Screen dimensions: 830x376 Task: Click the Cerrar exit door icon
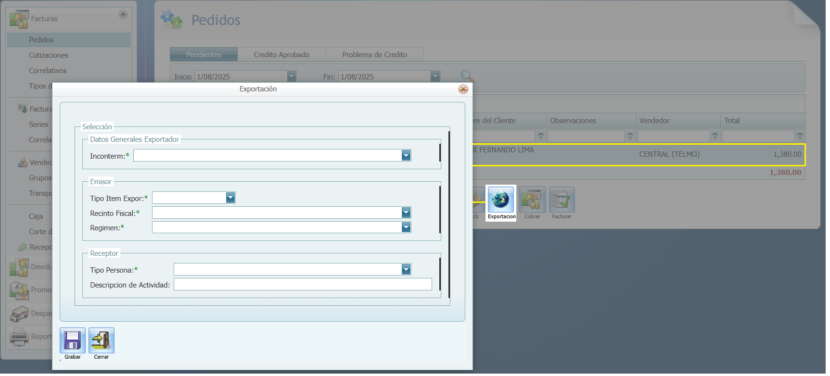[102, 340]
